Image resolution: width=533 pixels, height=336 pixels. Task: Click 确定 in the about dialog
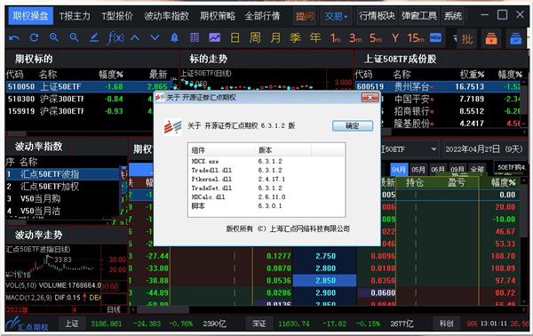coord(353,126)
